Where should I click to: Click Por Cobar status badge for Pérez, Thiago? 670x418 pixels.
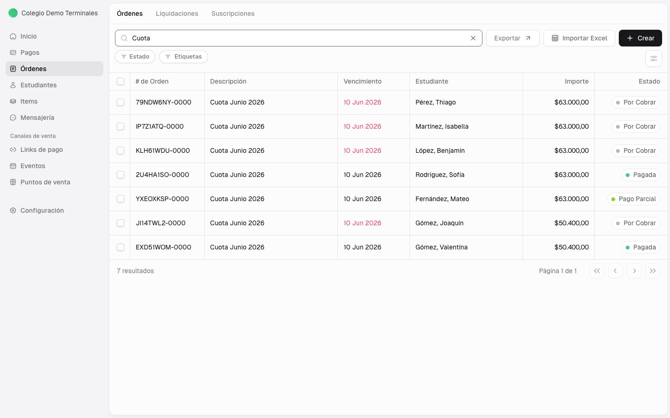[x=636, y=102]
